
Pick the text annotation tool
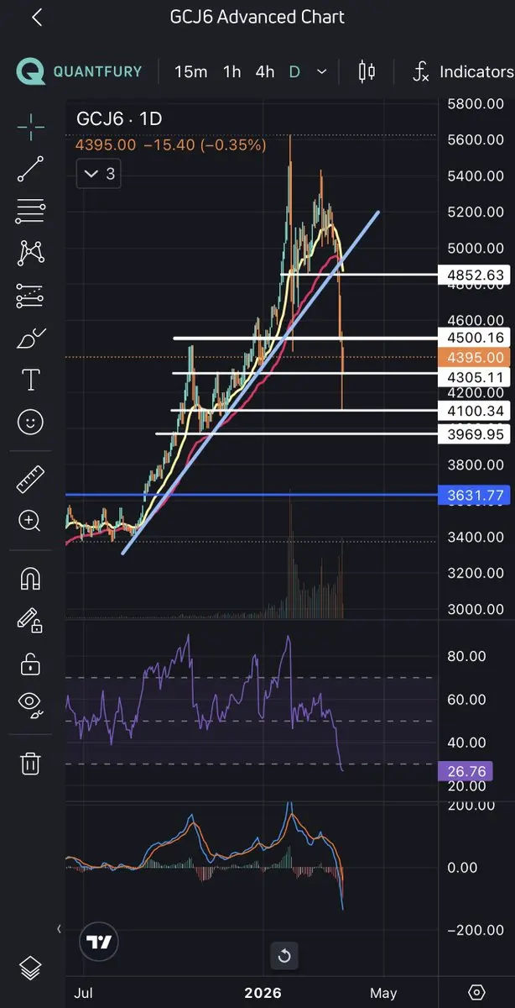tap(30, 380)
